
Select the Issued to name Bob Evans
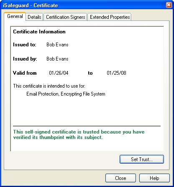coord(57,45)
